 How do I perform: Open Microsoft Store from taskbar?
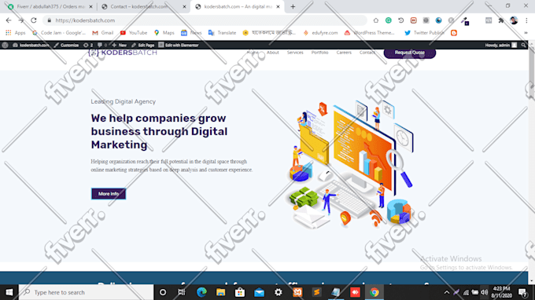240,292
